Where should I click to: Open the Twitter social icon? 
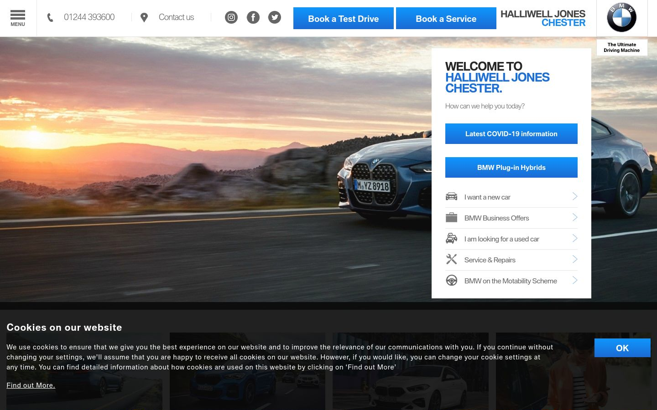275,18
